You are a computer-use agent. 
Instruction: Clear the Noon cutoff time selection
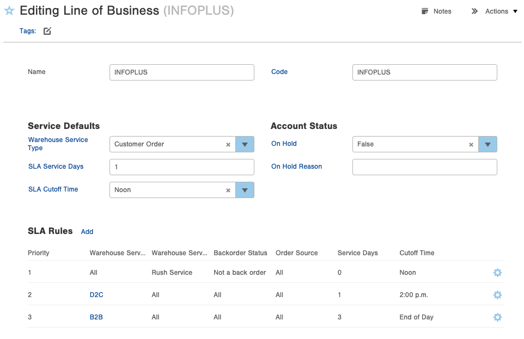click(x=228, y=190)
